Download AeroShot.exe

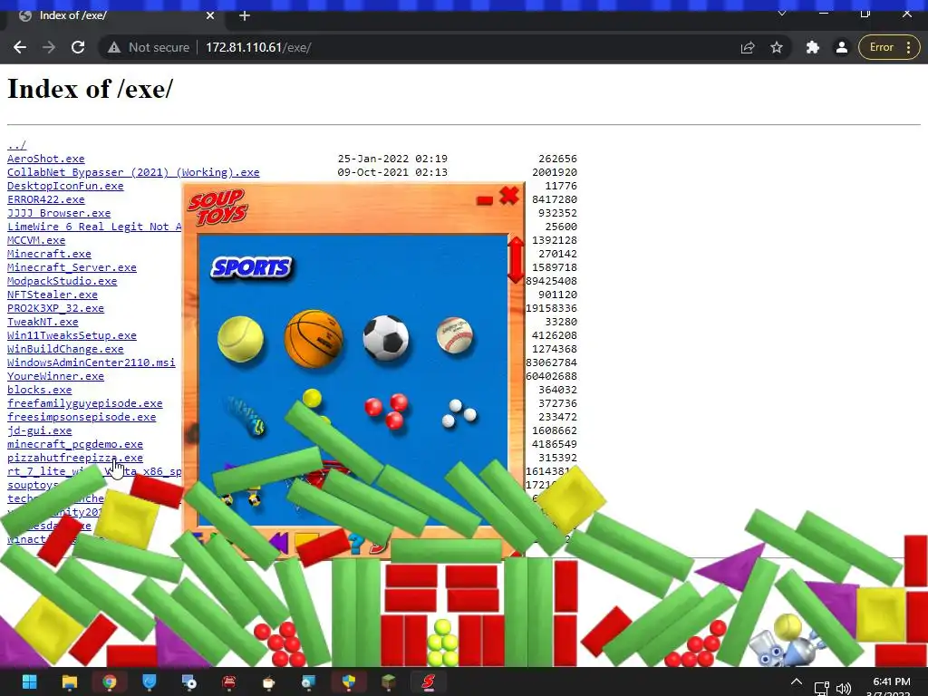click(46, 159)
